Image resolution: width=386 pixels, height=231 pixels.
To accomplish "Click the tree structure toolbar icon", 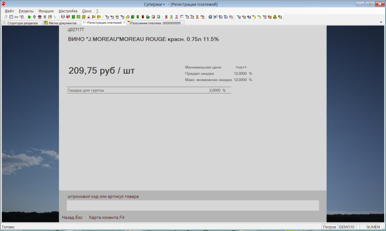I will 55,17.
